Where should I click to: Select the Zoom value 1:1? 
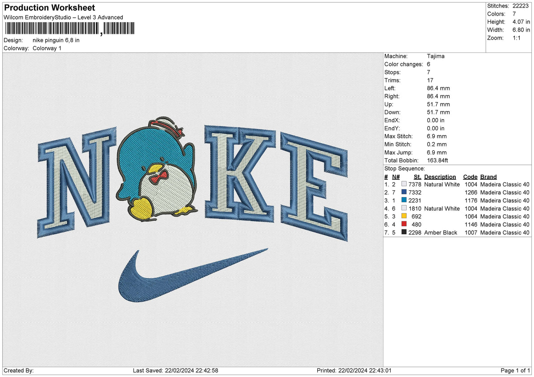point(517,38)
